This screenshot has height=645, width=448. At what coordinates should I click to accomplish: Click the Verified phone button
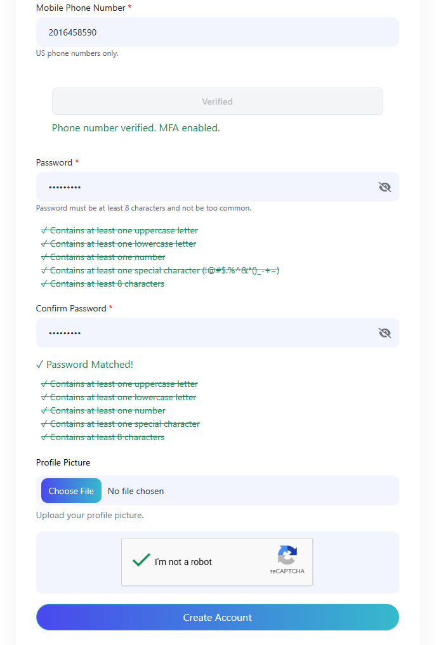(x=217, y=101)
